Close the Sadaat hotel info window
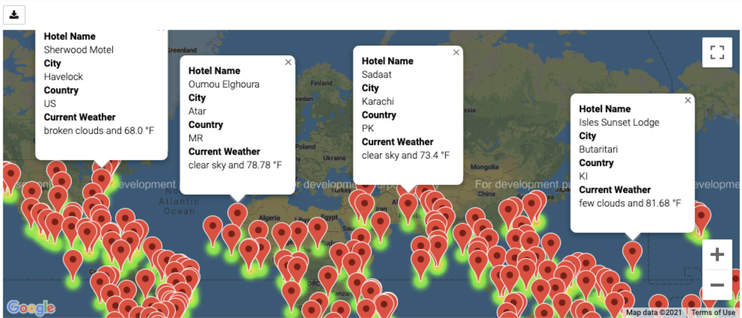Screen dimensions: 742x318 click(x=456, y=52)
